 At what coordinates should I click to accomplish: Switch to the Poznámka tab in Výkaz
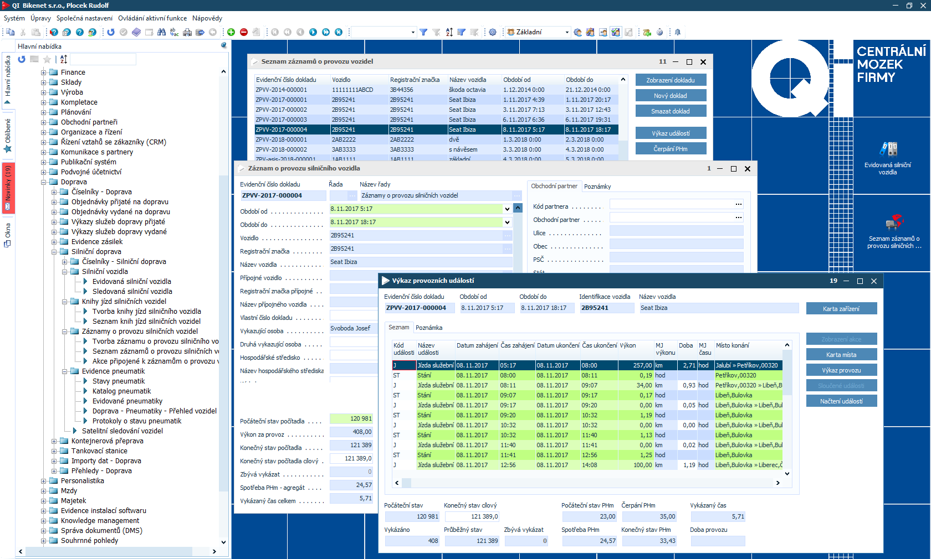pyautogui.click(x=429, y=328)
